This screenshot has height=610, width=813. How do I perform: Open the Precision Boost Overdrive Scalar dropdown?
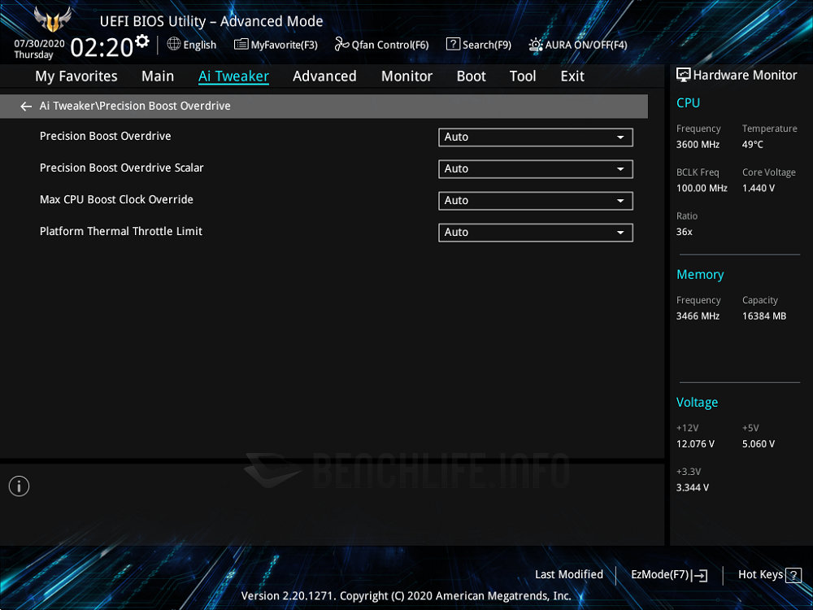[x=535, y=169]
